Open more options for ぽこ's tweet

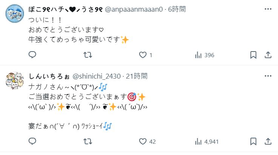(268, 9)
